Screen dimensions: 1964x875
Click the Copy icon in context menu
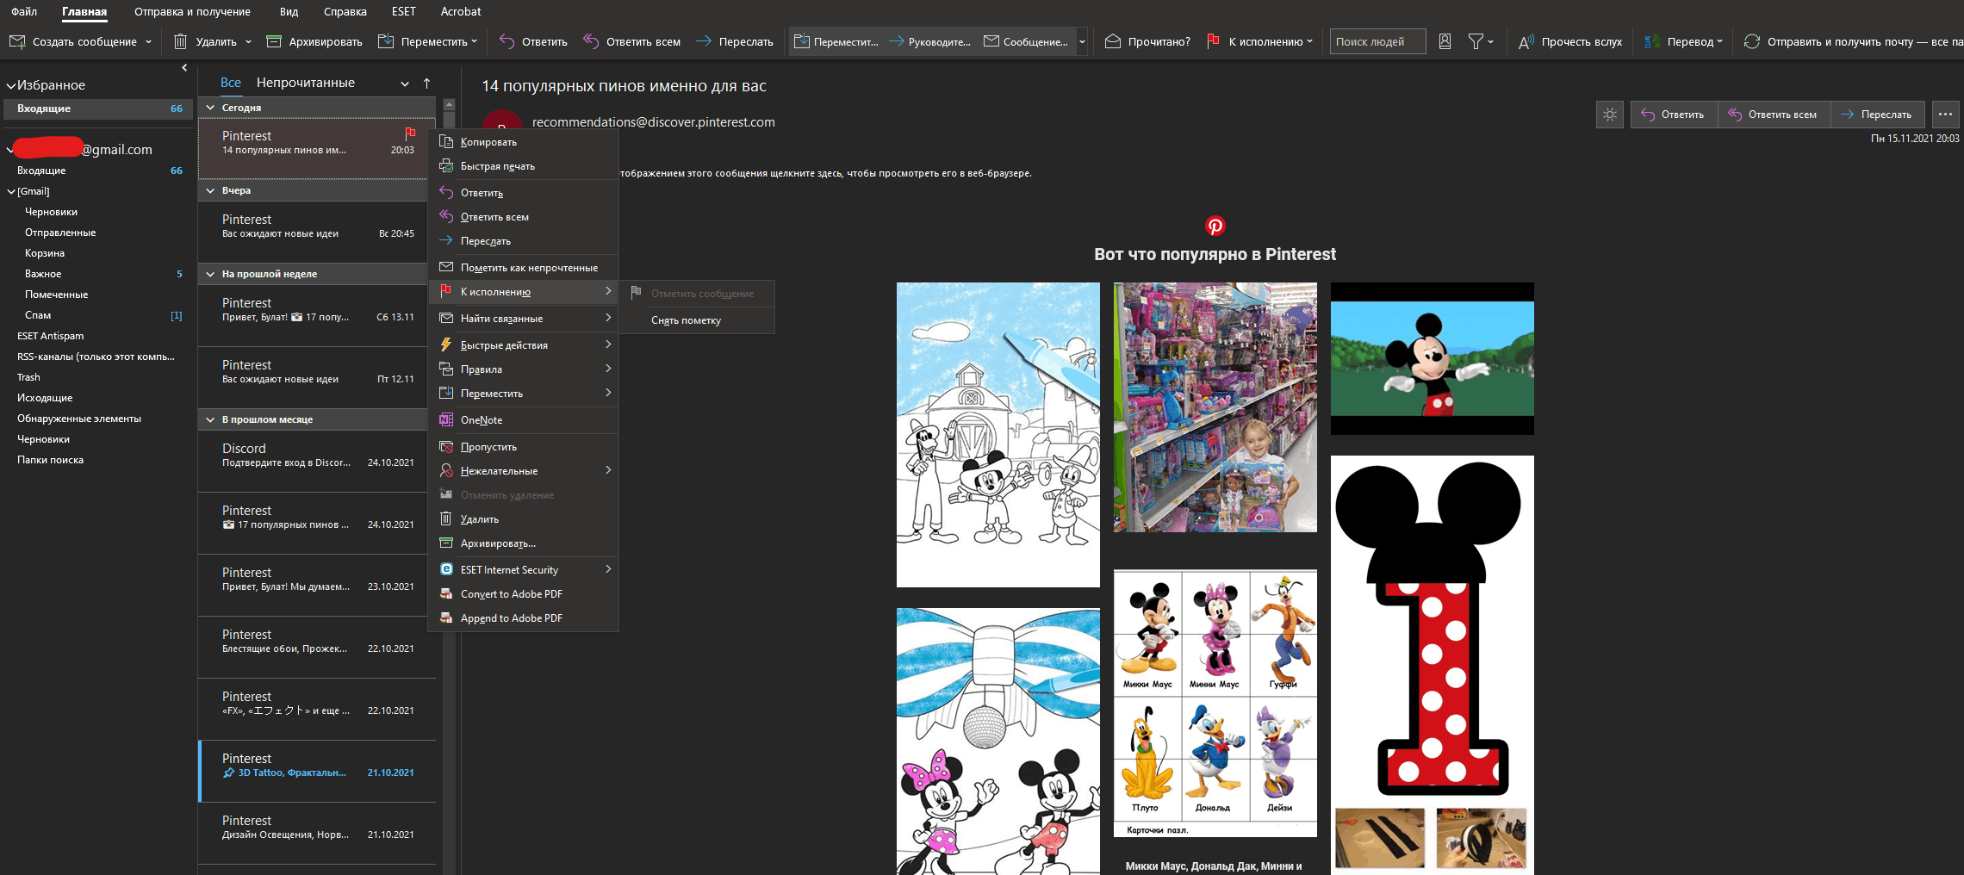pyautogui.click(x=446, y=142)
